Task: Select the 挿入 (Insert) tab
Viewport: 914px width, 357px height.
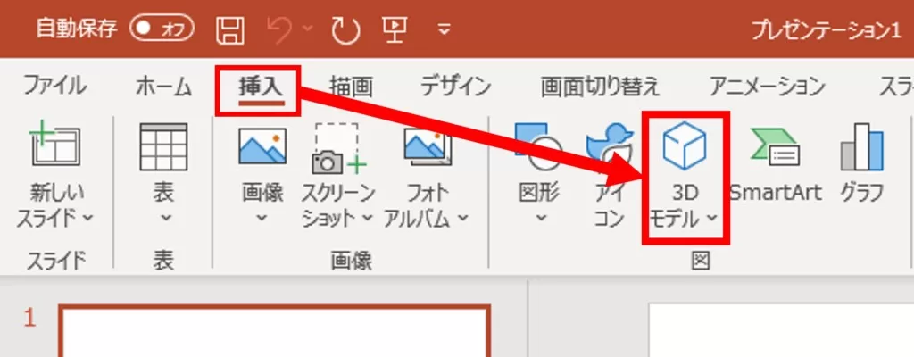Action: (x=260, y=86)
